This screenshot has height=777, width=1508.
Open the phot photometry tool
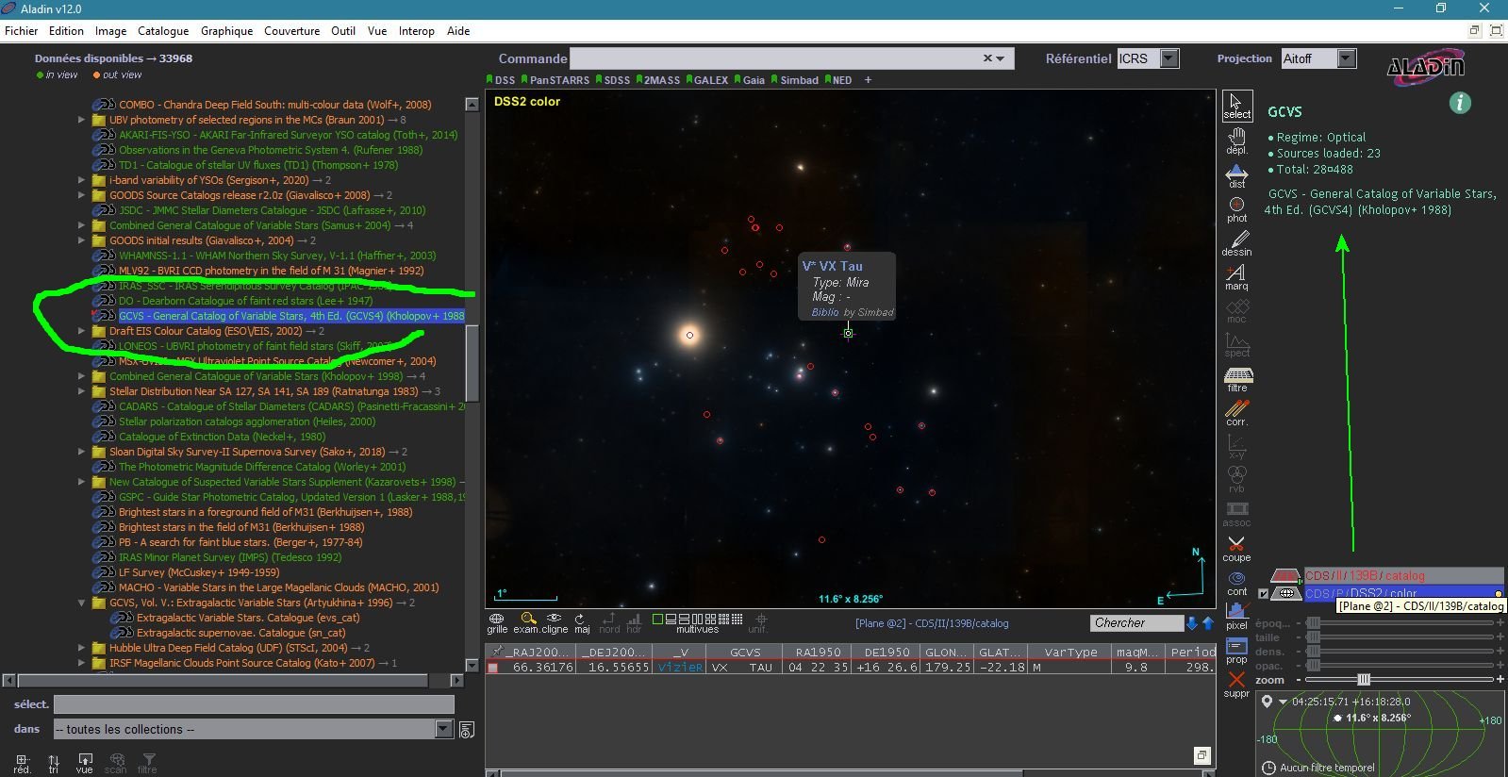coord(1236,209)
